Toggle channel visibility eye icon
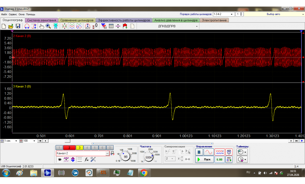Screen dimensions: 305x184 60,159
